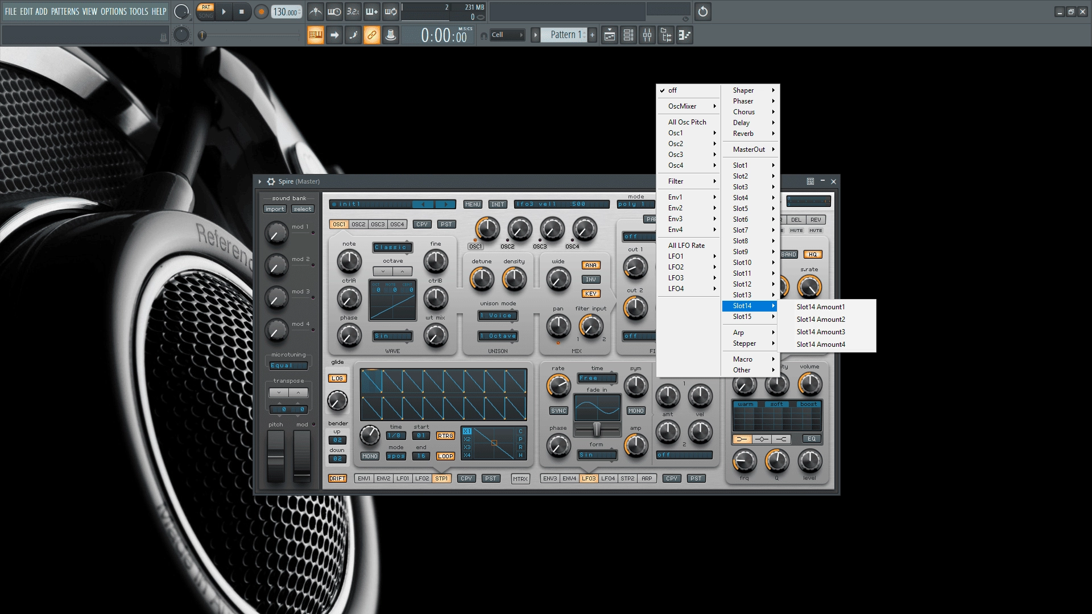Toggle PAT/SONG mode switch

(x=206, y=11)
